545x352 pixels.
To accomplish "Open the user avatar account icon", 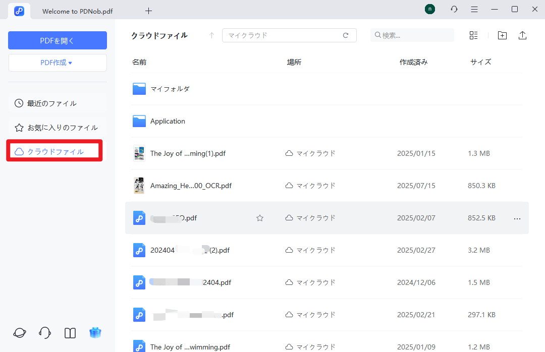I will [429, 9].
